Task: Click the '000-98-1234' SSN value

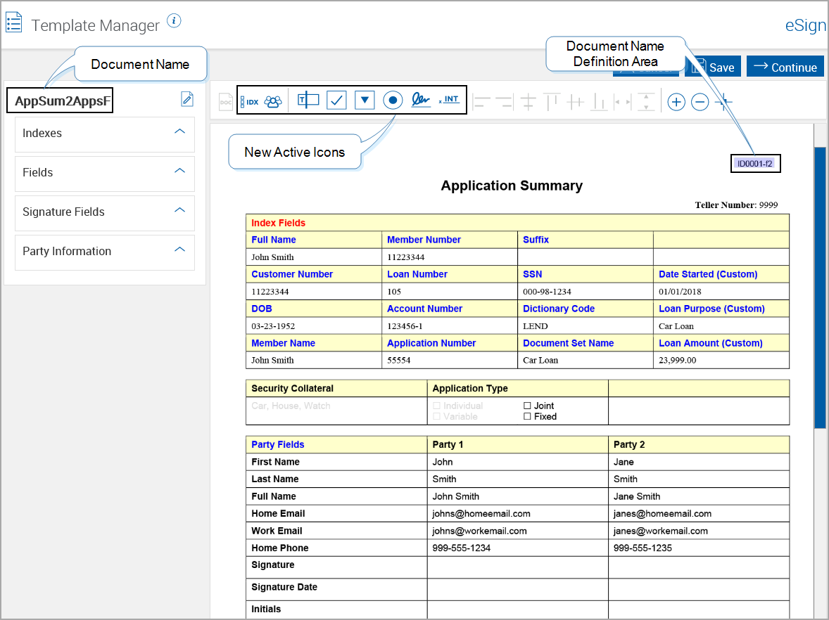Action: click(x=548, y=292)
